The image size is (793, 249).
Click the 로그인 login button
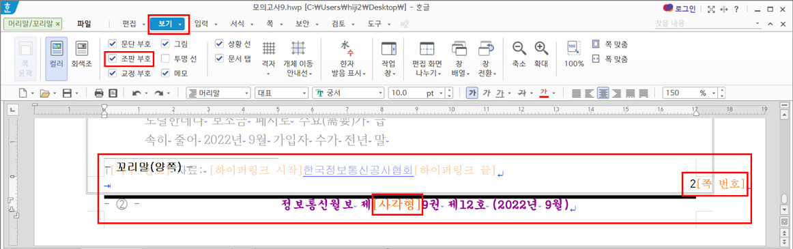click(680, 9)
